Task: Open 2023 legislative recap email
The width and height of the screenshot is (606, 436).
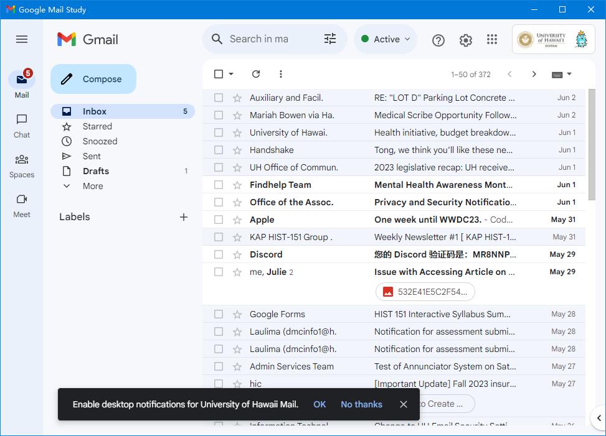Action: pos(394,167)
